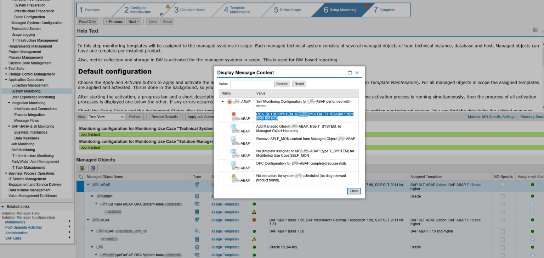Image resolution: width=544 pixels, height=258 pixels.
Task: Click the export to spreadsheet icon under Managed Objects
Action: pyautogui.click(x=82, y=168)
